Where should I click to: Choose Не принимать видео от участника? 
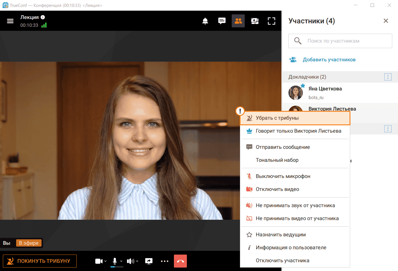coord(295,218)
